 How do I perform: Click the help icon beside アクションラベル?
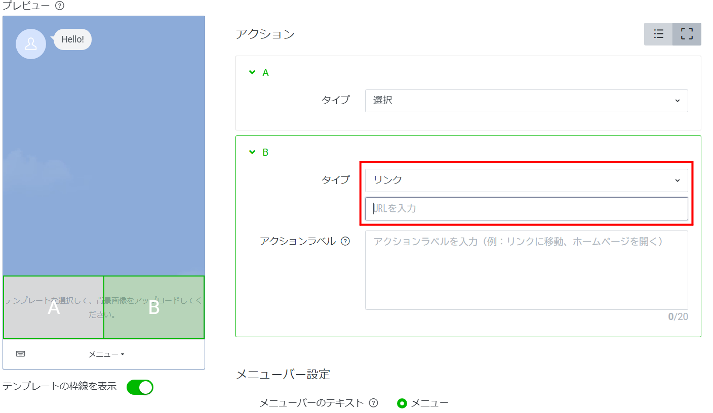[345, 241]
